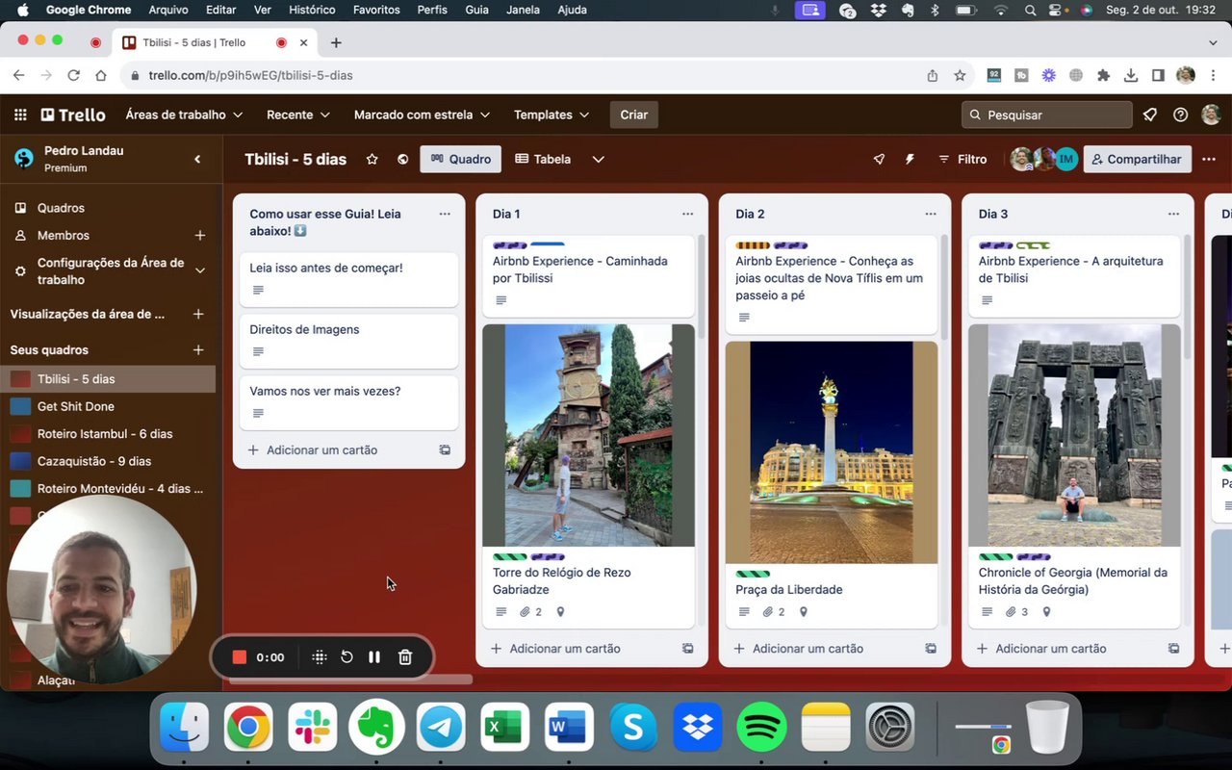Open Dia 2 list actions menu
Screen dimensions: 1232x770
(930, 214)
